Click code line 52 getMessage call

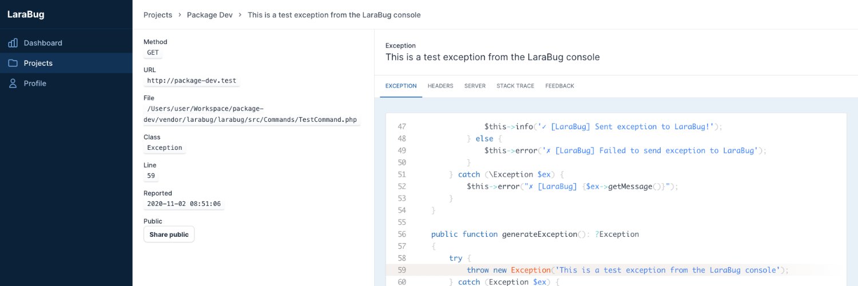572,186
